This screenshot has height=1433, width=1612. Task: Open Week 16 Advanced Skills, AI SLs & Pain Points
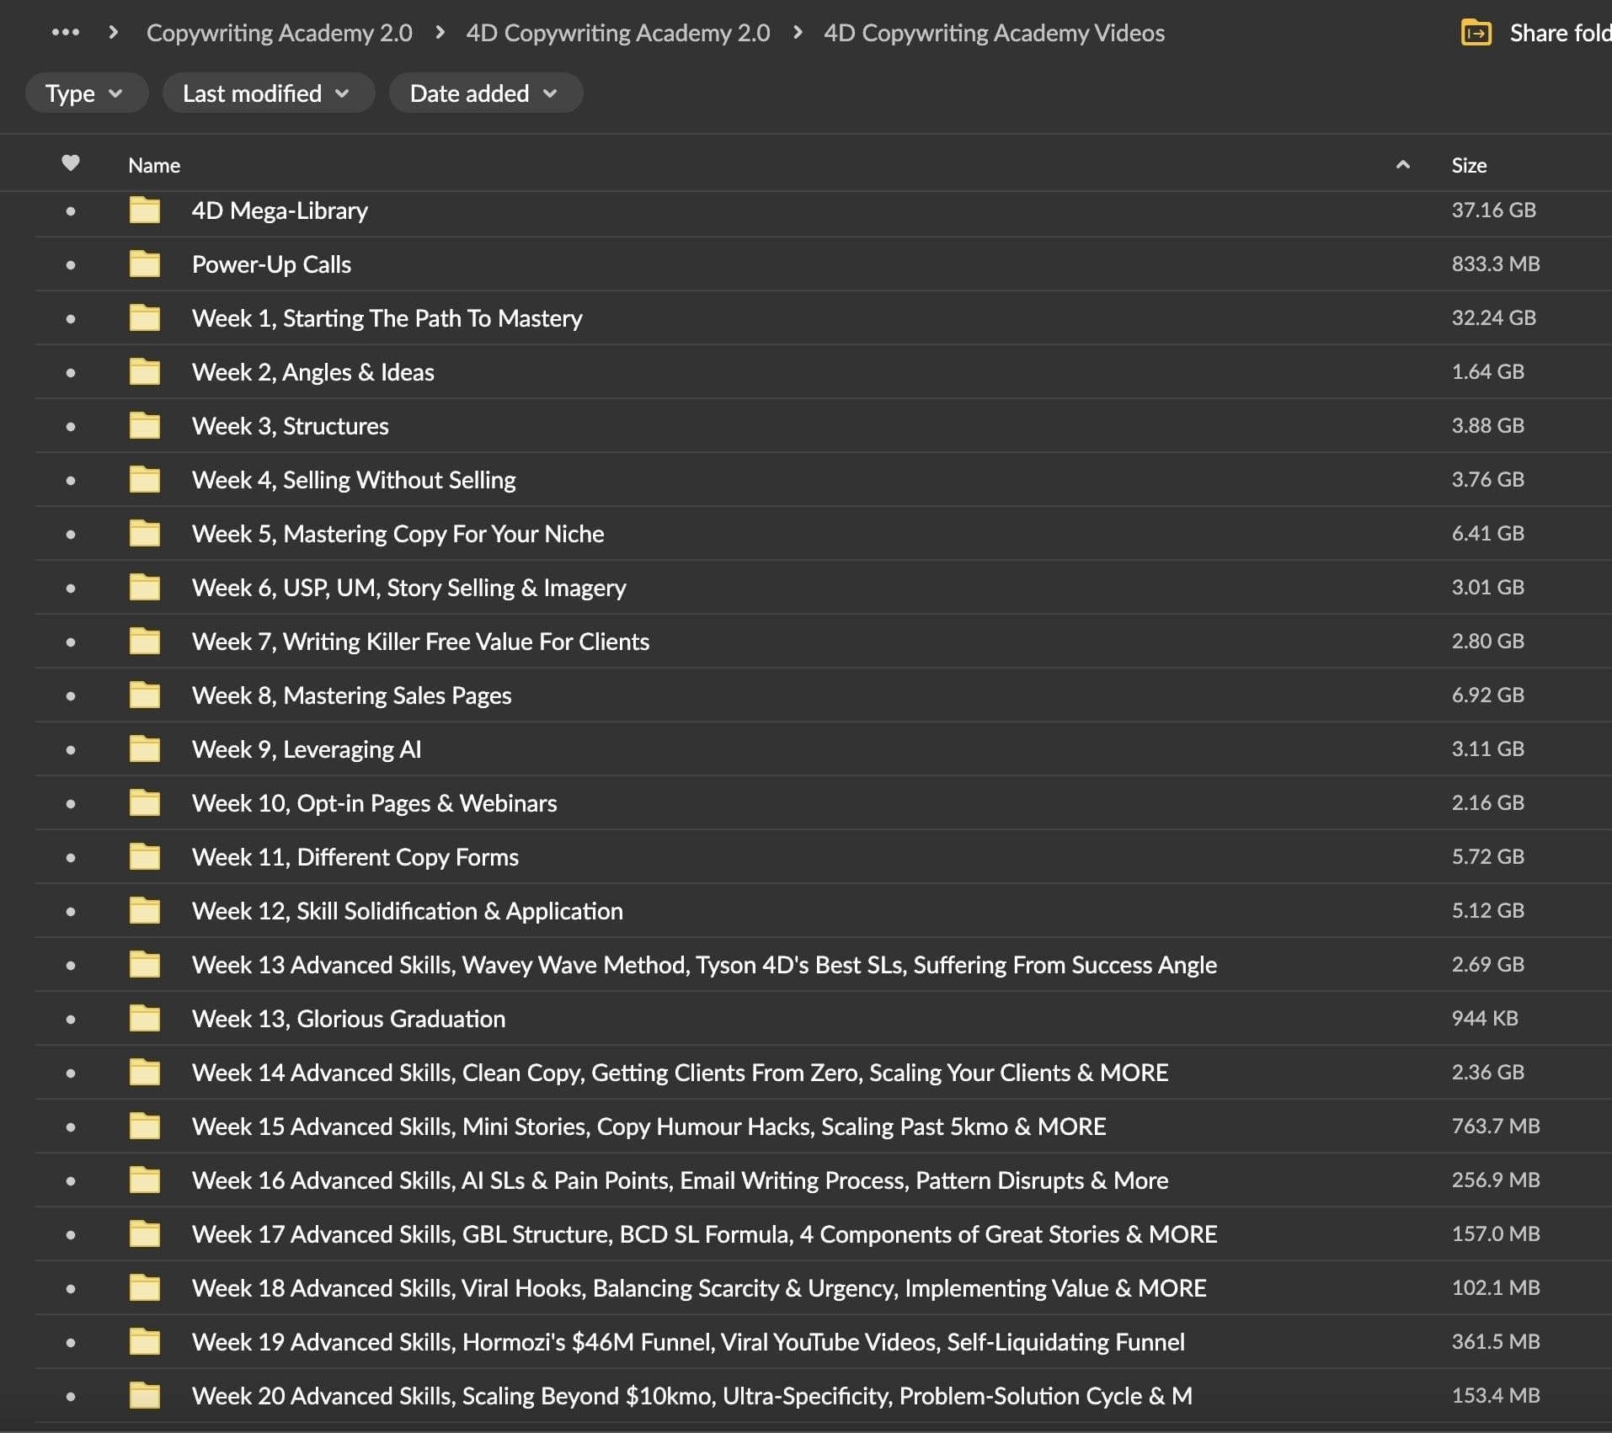pos(680,1180)
